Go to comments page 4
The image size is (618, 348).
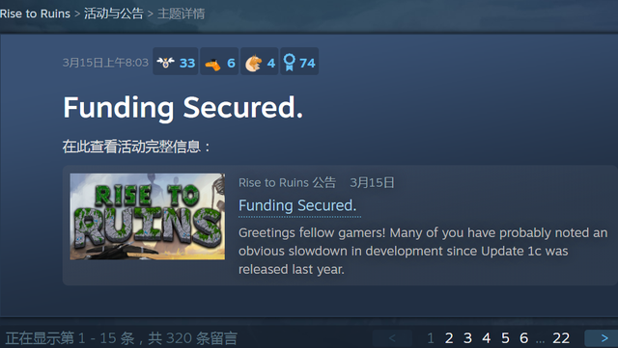click(x=487, y=338)
